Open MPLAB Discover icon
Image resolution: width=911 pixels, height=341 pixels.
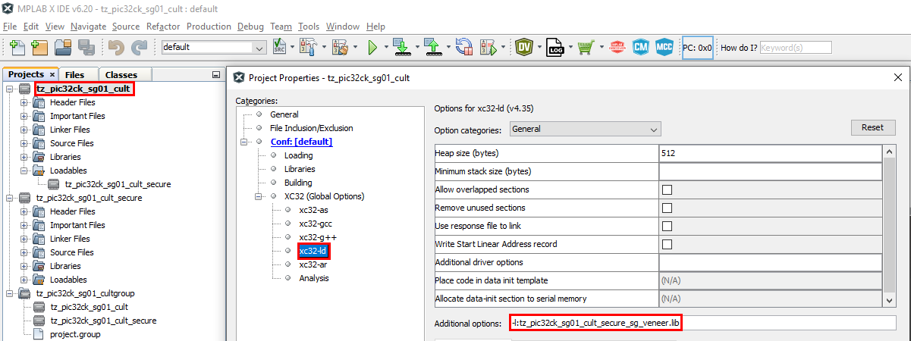click(617, 47)
